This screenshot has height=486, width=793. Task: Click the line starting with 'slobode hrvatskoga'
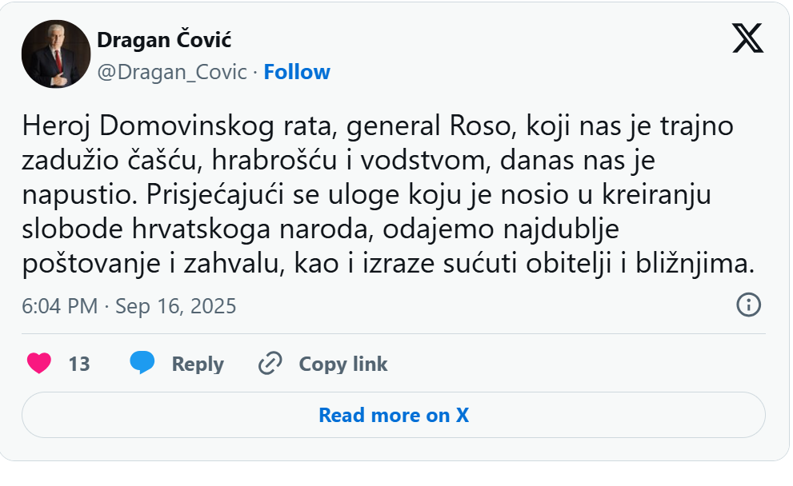pyautogui.click(x=322, y=229)
